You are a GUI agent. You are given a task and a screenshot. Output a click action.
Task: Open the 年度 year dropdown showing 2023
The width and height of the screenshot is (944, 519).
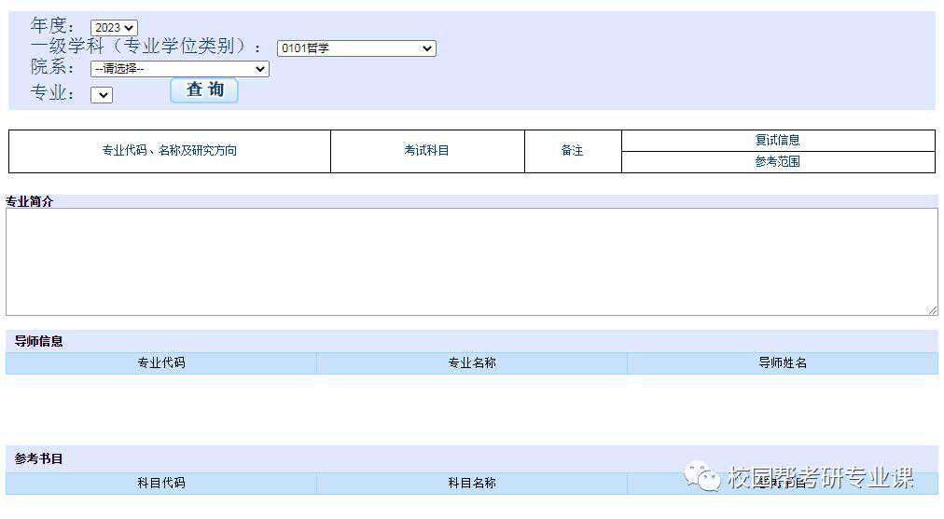click(114, 28)
